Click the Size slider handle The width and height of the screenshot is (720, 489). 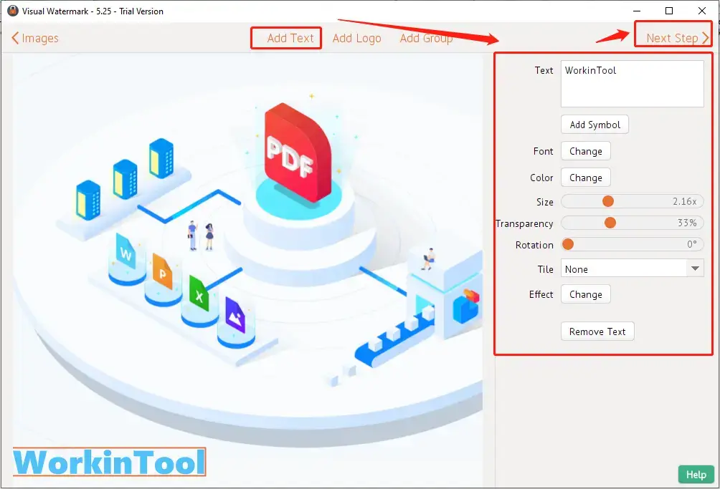coord(607,202)
